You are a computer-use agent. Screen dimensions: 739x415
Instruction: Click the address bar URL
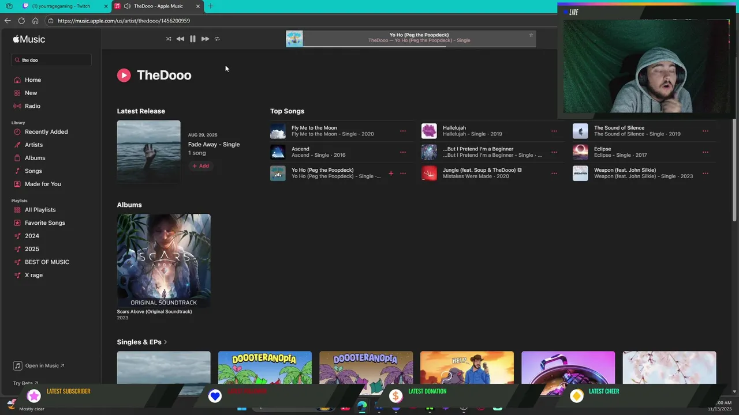124,21
